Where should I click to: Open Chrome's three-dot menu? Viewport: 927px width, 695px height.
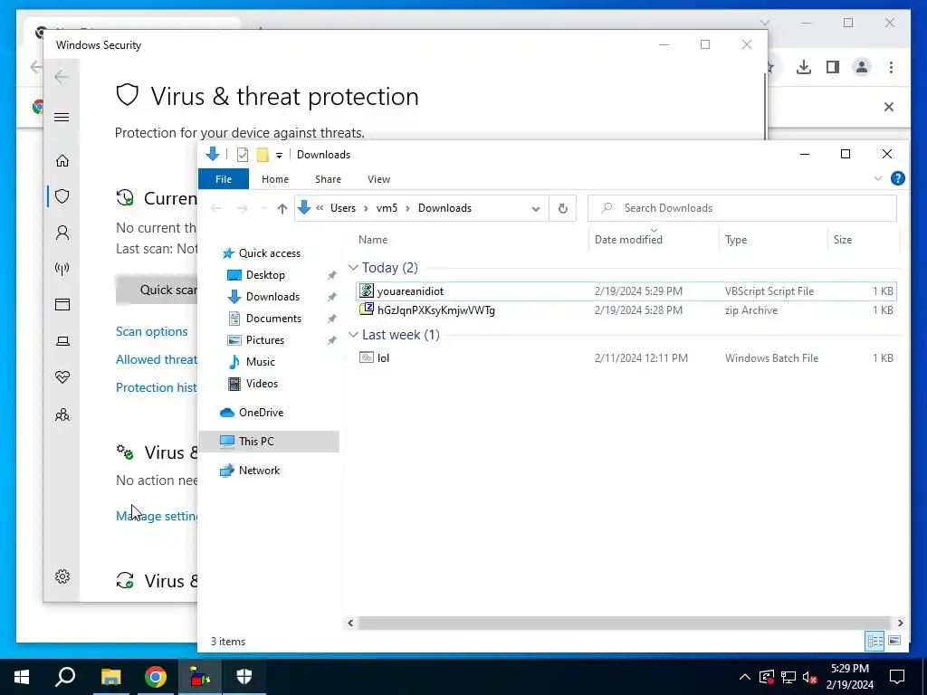pyautogui.click(x=891, y=67)
